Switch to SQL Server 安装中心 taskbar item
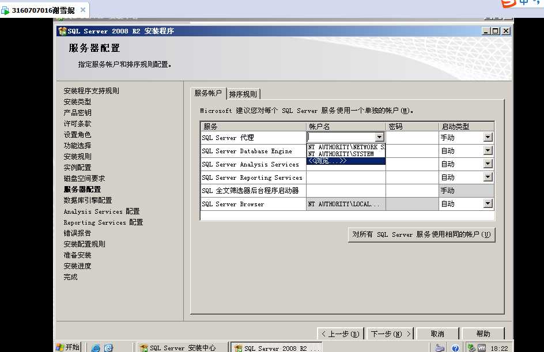The width and height of the screenshot is (544, 352). [x=183, y=347]
